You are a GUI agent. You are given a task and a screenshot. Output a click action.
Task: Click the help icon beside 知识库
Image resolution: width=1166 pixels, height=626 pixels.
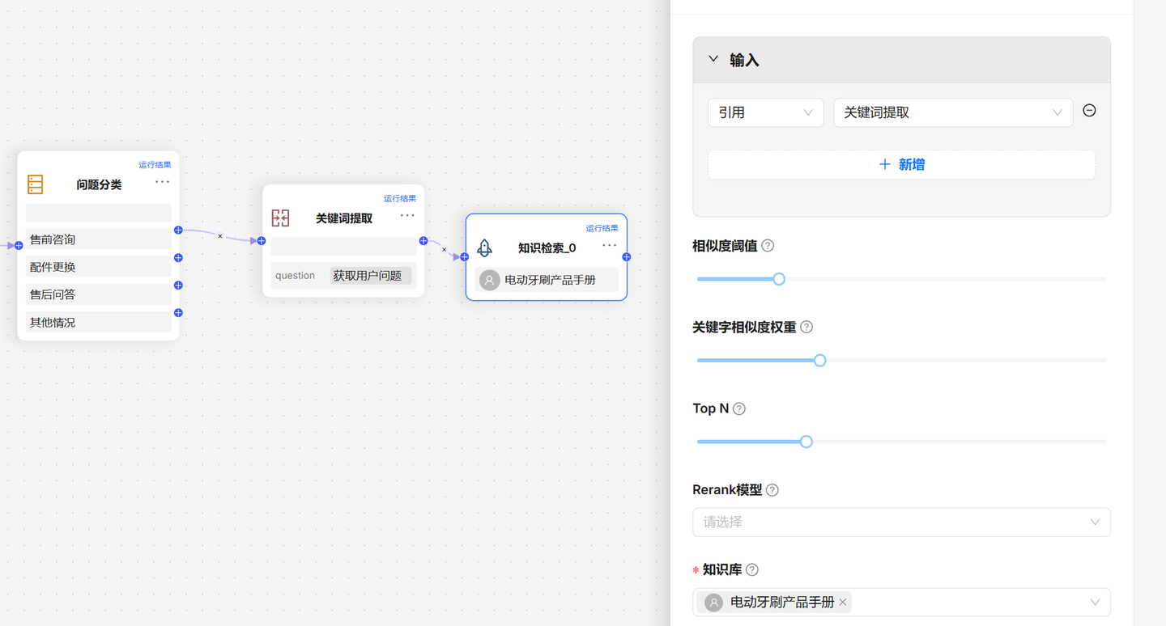[751, 569]
